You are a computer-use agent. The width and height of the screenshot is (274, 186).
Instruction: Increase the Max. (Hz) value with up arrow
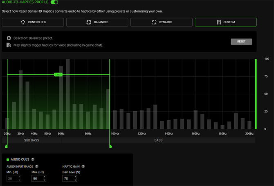tap(45, 177)
